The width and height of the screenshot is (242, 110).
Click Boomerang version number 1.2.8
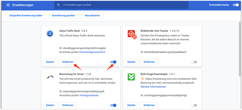(88, 74)
